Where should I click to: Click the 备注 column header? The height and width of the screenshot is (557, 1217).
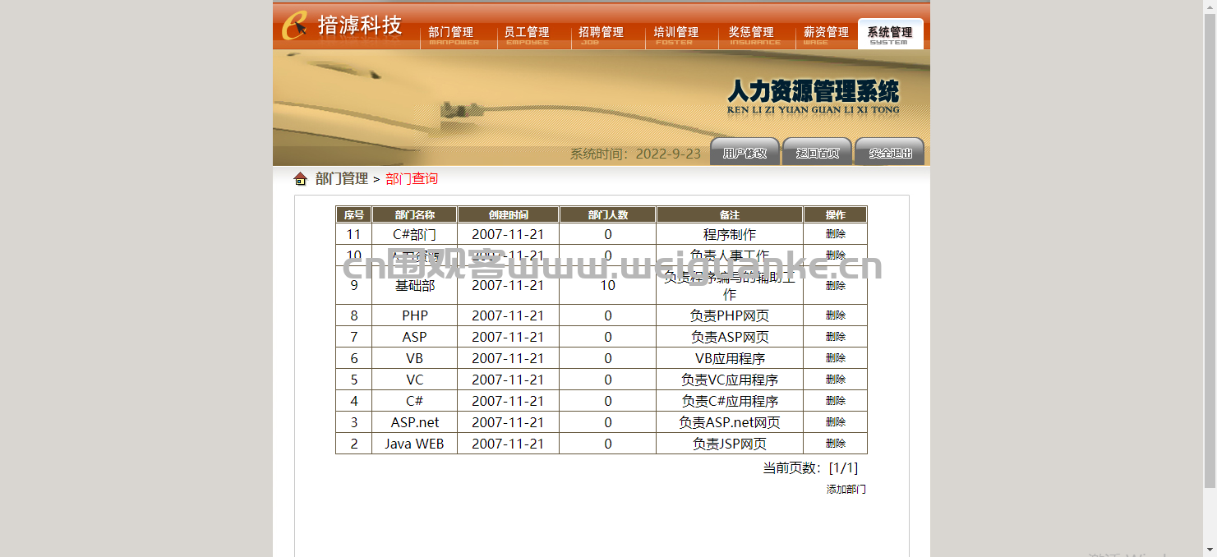pos(730,214)
